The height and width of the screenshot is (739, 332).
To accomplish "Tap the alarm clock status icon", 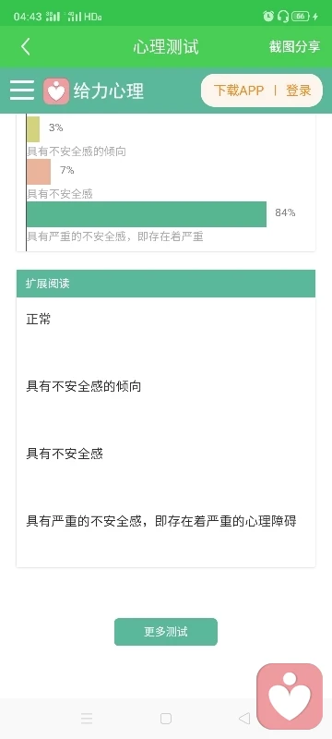I will (x=268, y=17).
